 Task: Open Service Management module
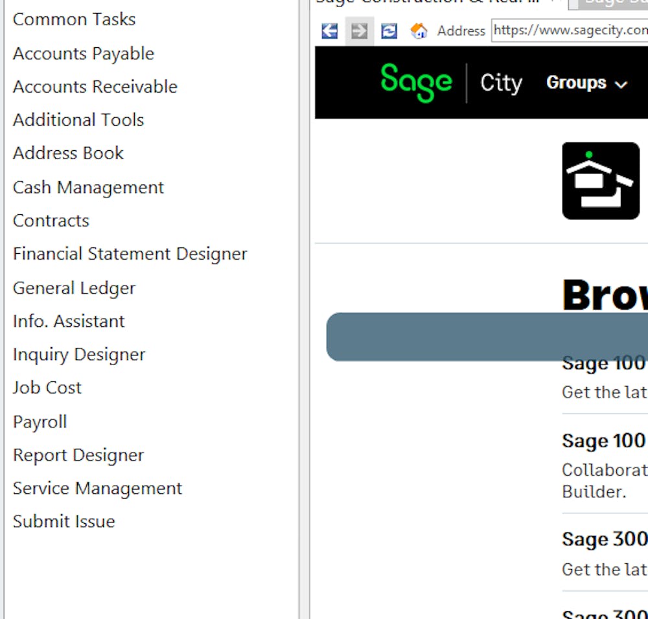tap(97, 488)
